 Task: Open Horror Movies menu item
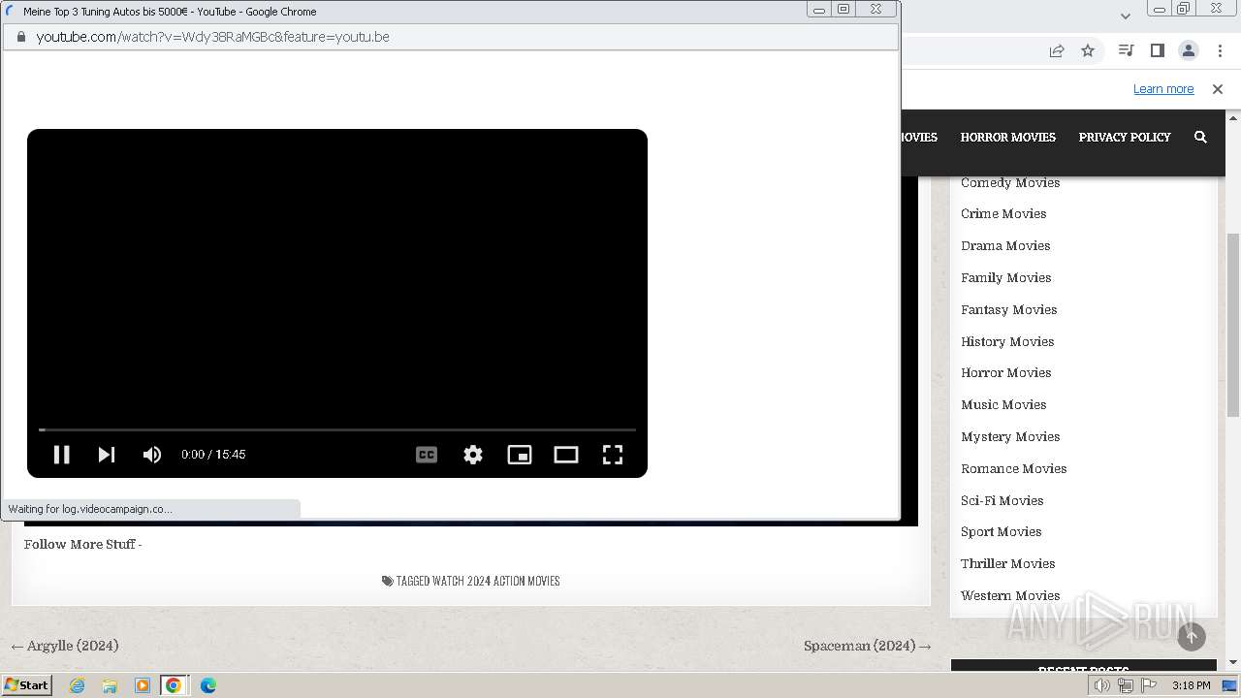tap(1008, 137)
